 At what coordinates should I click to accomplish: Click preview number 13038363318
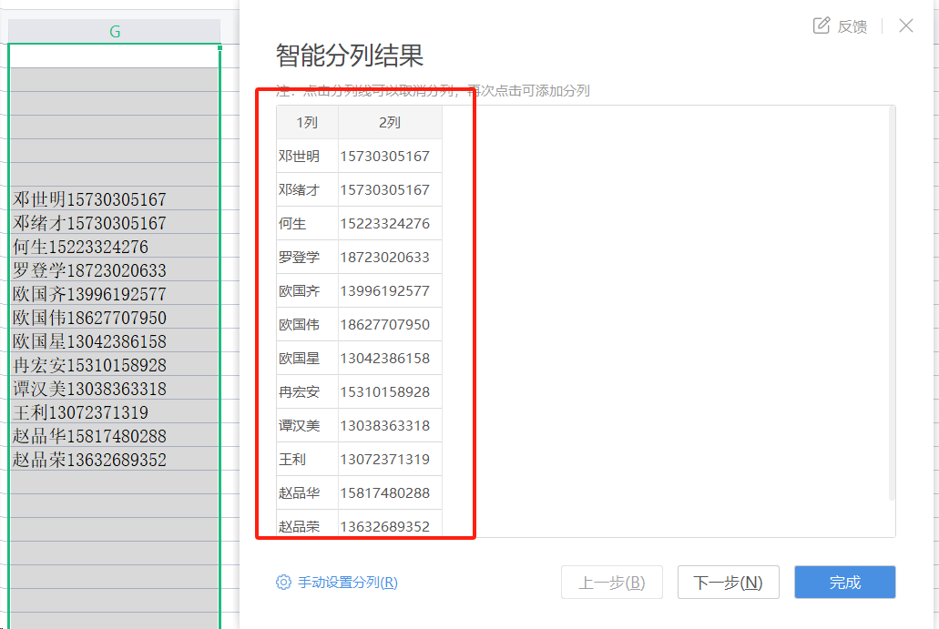tap(390, 425)
